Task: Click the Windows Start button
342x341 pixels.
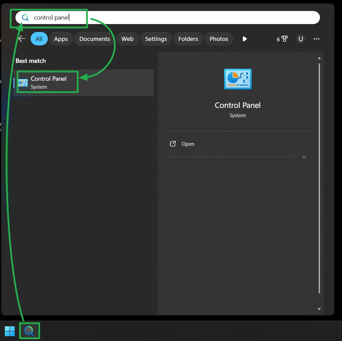Action: pyautogui.click(x=10, y=331)
